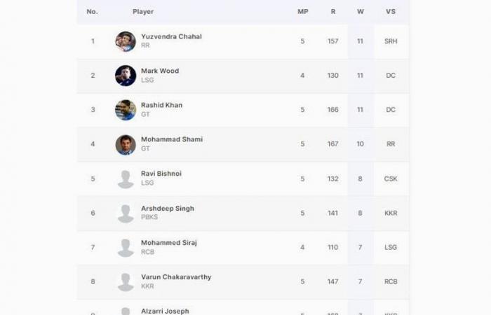Open Mark Wood player name link
This screenshot has width=491, height=315.
(160, 71)
